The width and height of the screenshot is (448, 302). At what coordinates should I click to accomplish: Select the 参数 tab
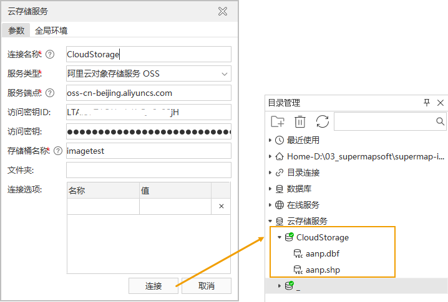pyautogui.click(x=16, y=31)
